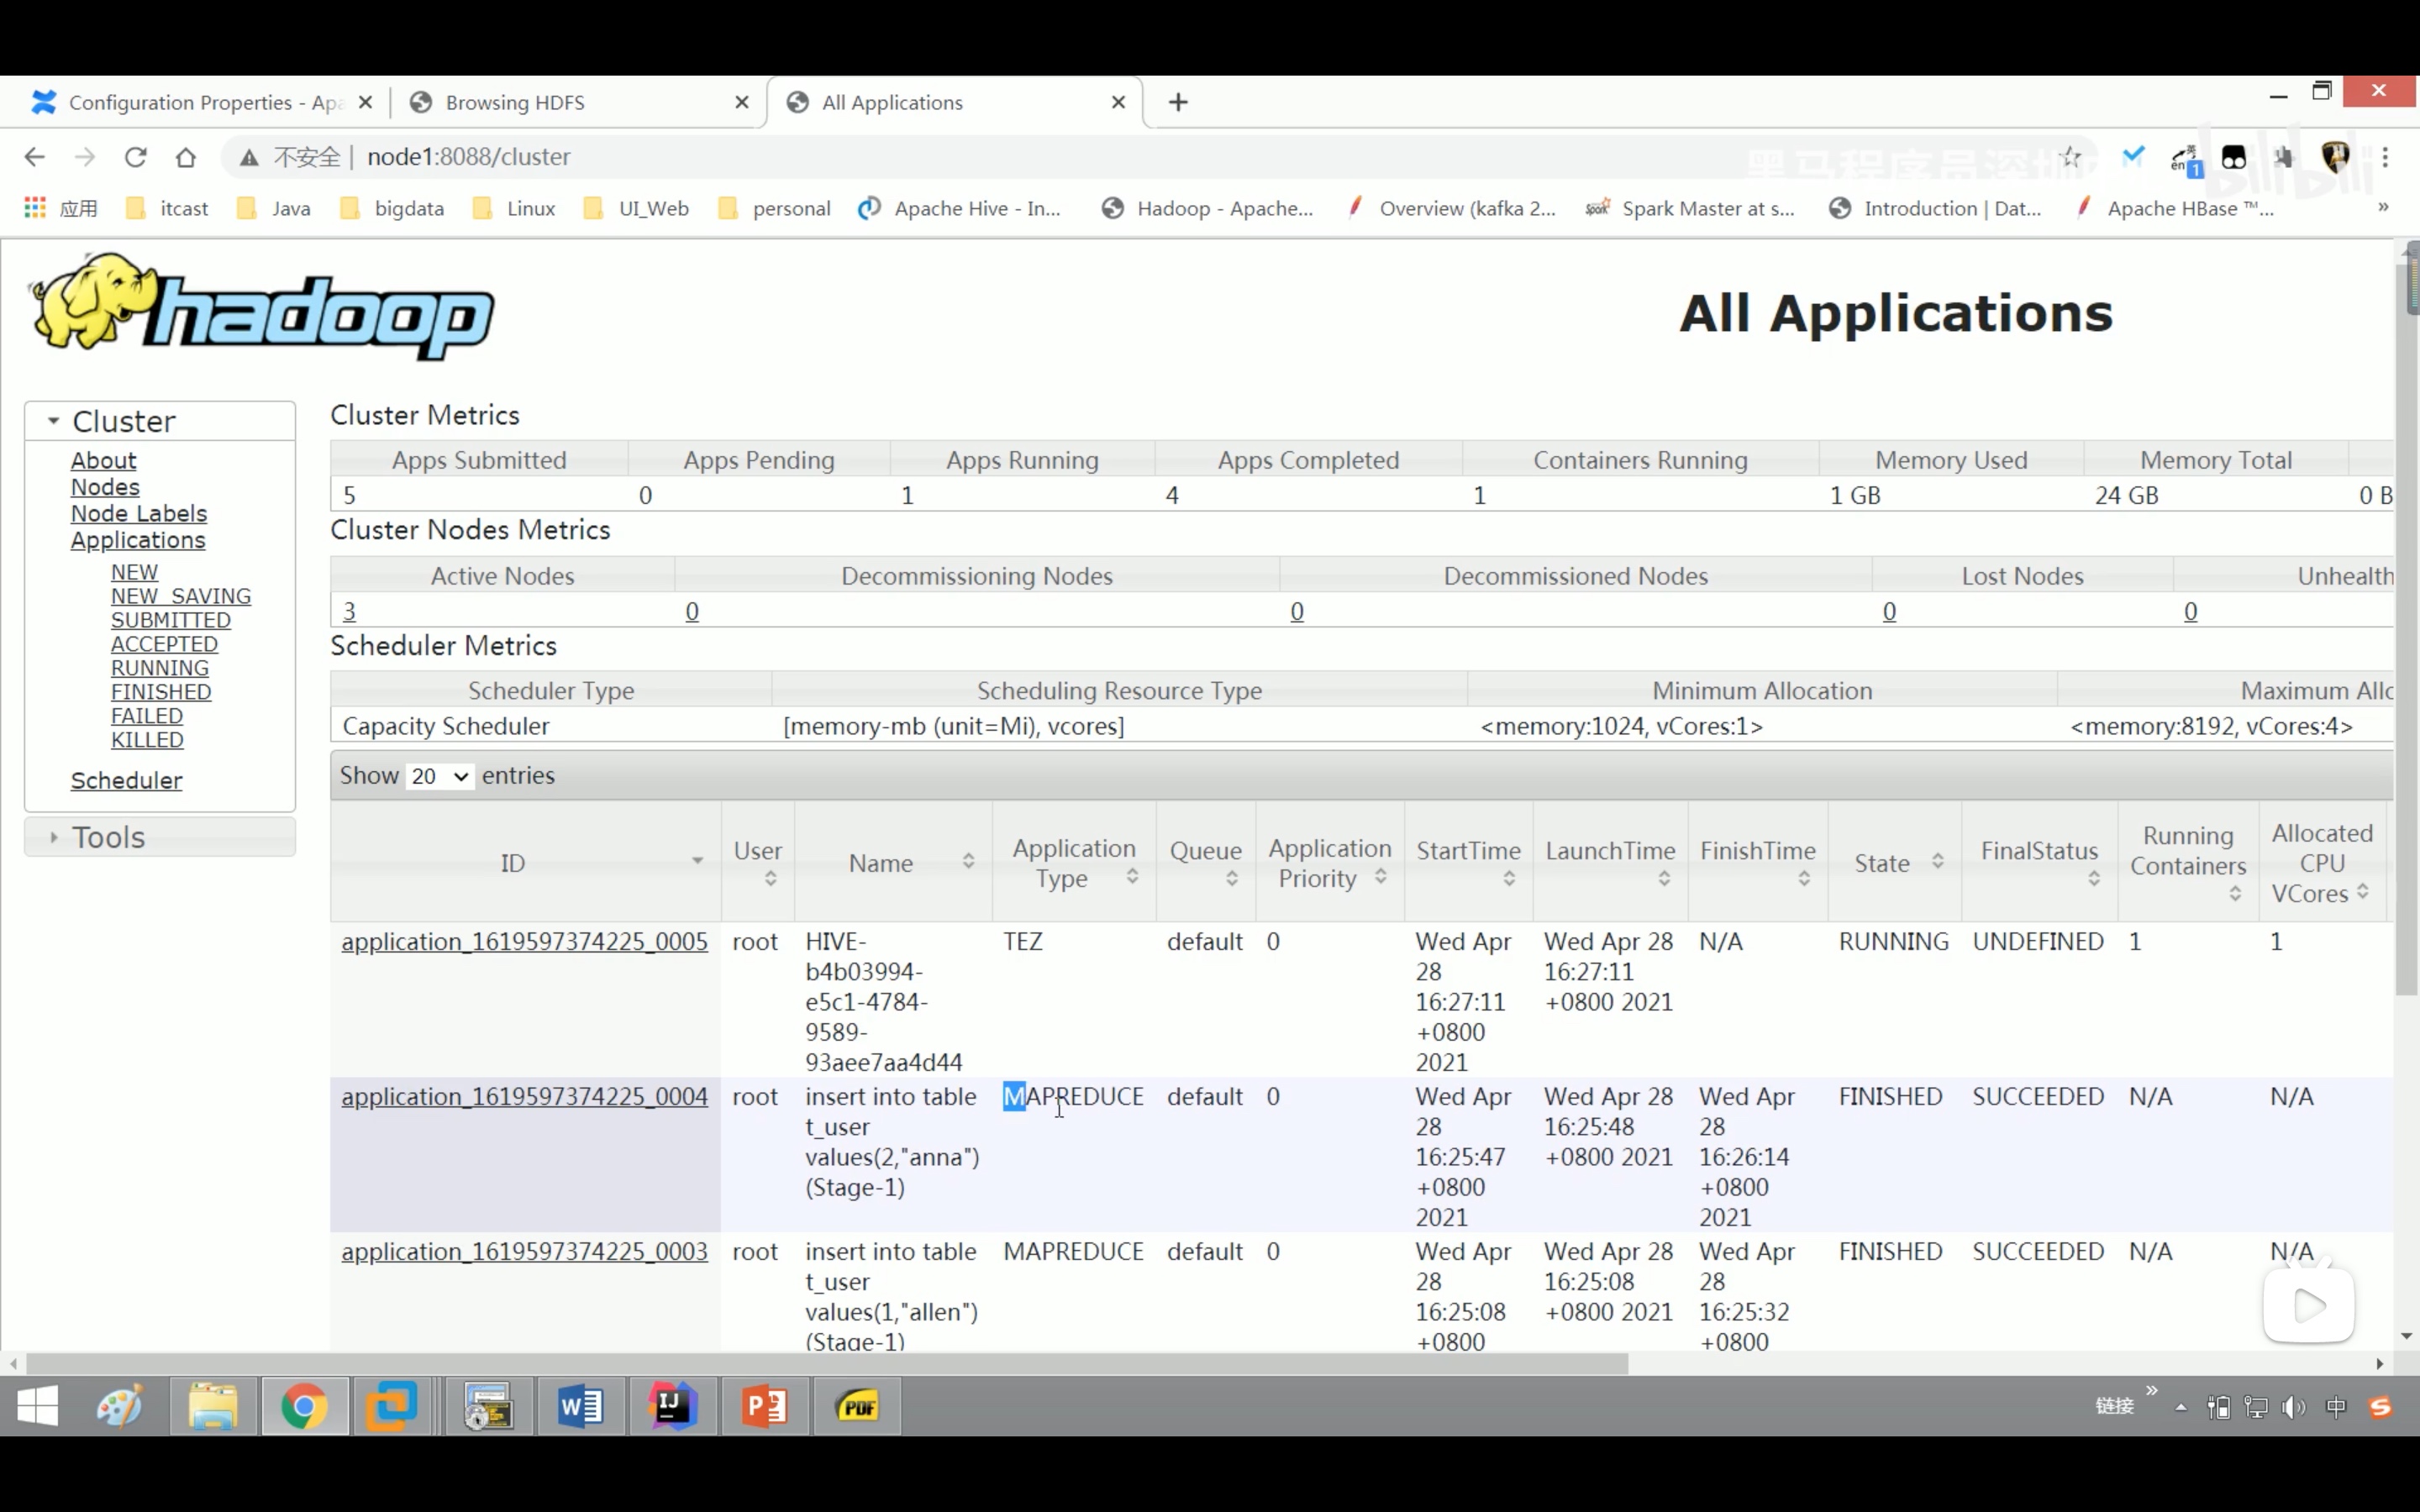
Task: Sort by ID column arrow
Action: [697, 862]
